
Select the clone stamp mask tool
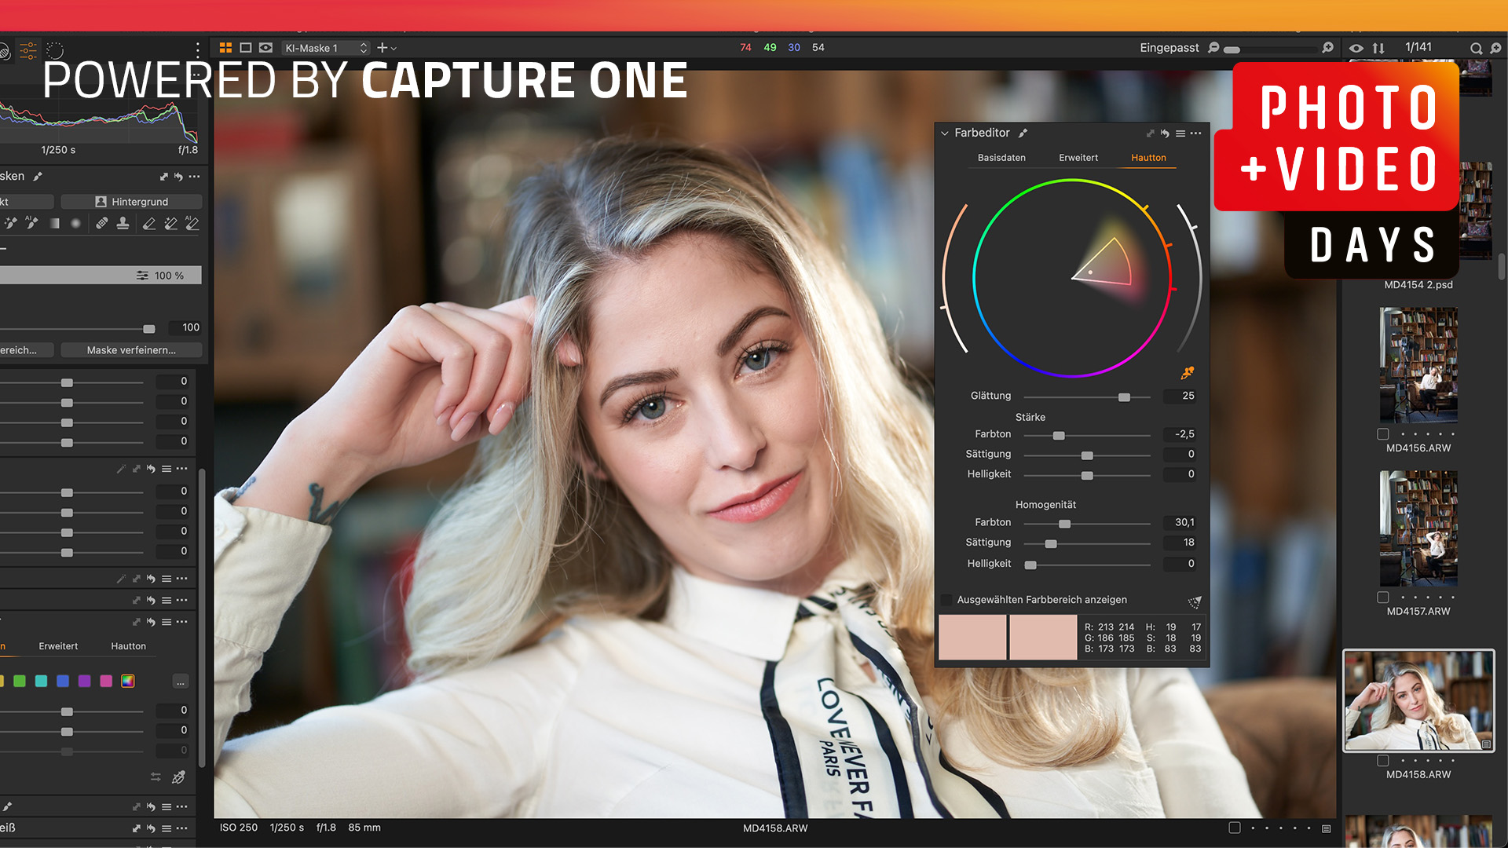[x=123, y=224]
